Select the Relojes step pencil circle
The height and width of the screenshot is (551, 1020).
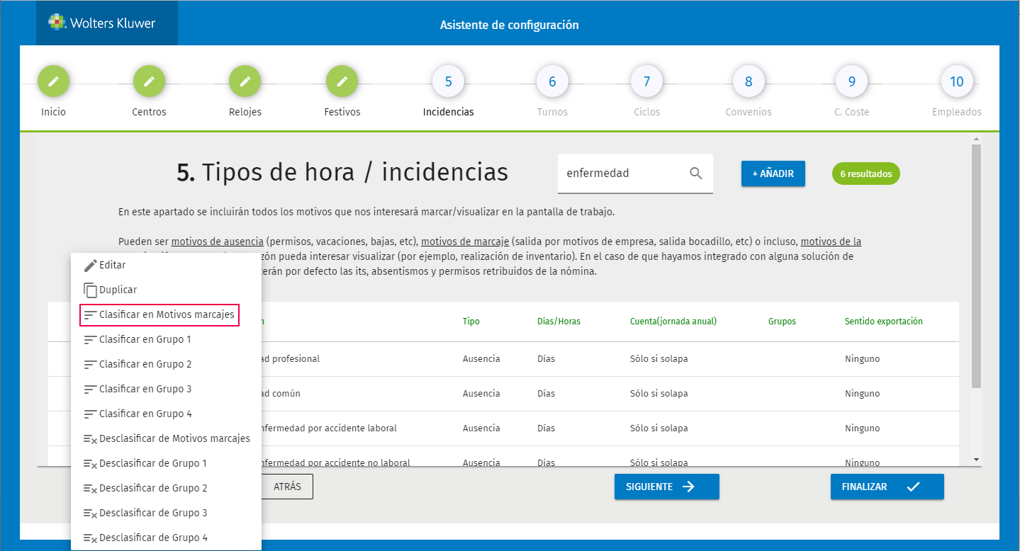click(245, 81)
